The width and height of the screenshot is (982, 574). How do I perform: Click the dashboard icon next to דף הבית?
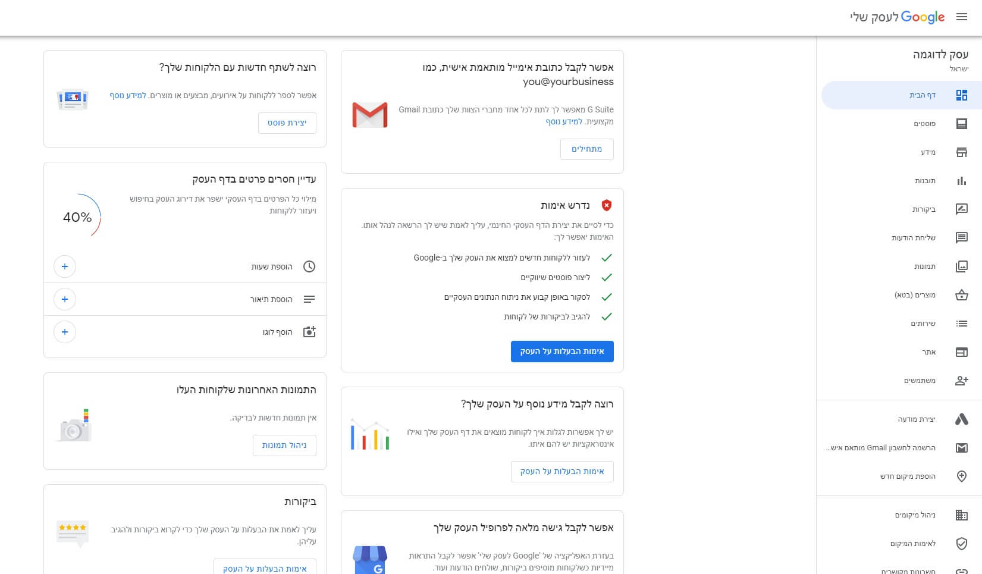point(962,95)
